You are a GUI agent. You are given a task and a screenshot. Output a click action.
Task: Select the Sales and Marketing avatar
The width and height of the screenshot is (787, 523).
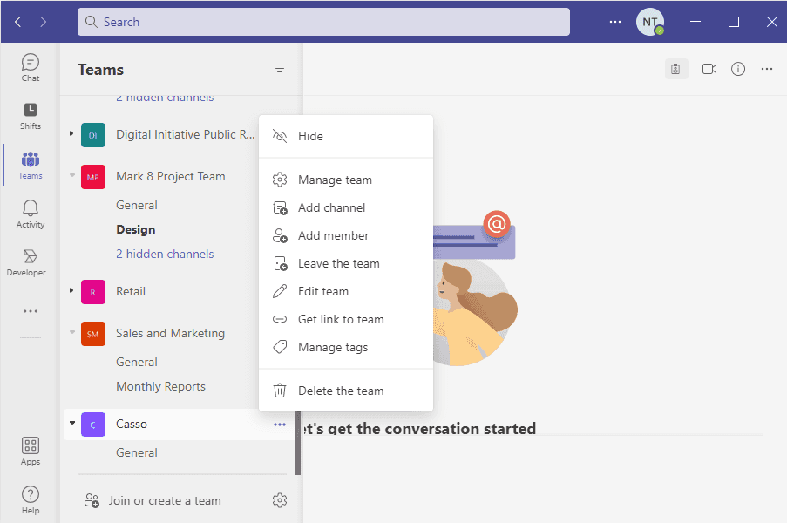coord(93,334)
